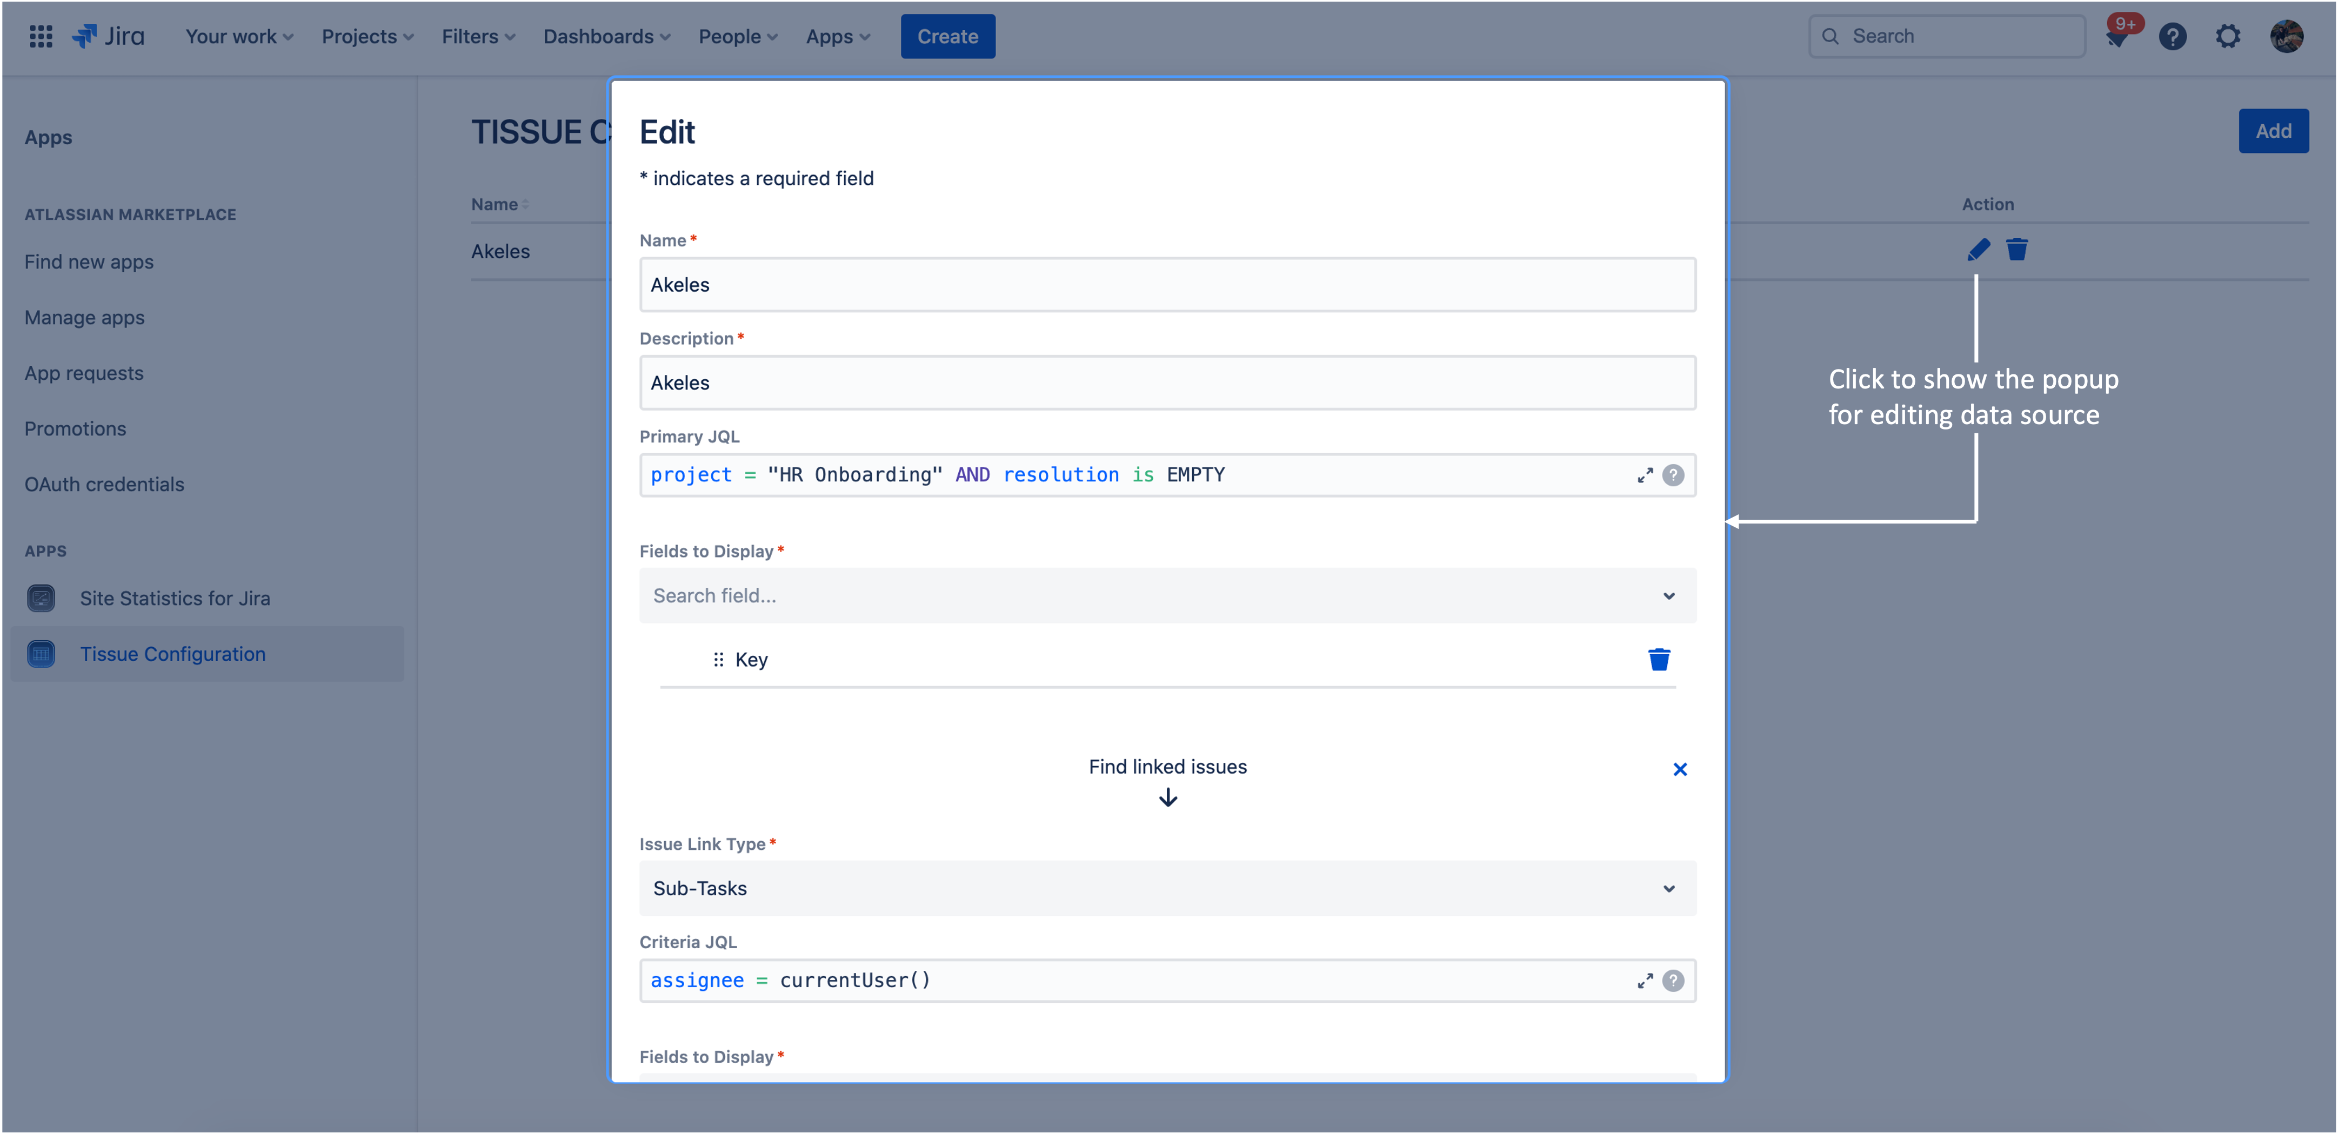Click the trash icon in Akeles row

2017,250
